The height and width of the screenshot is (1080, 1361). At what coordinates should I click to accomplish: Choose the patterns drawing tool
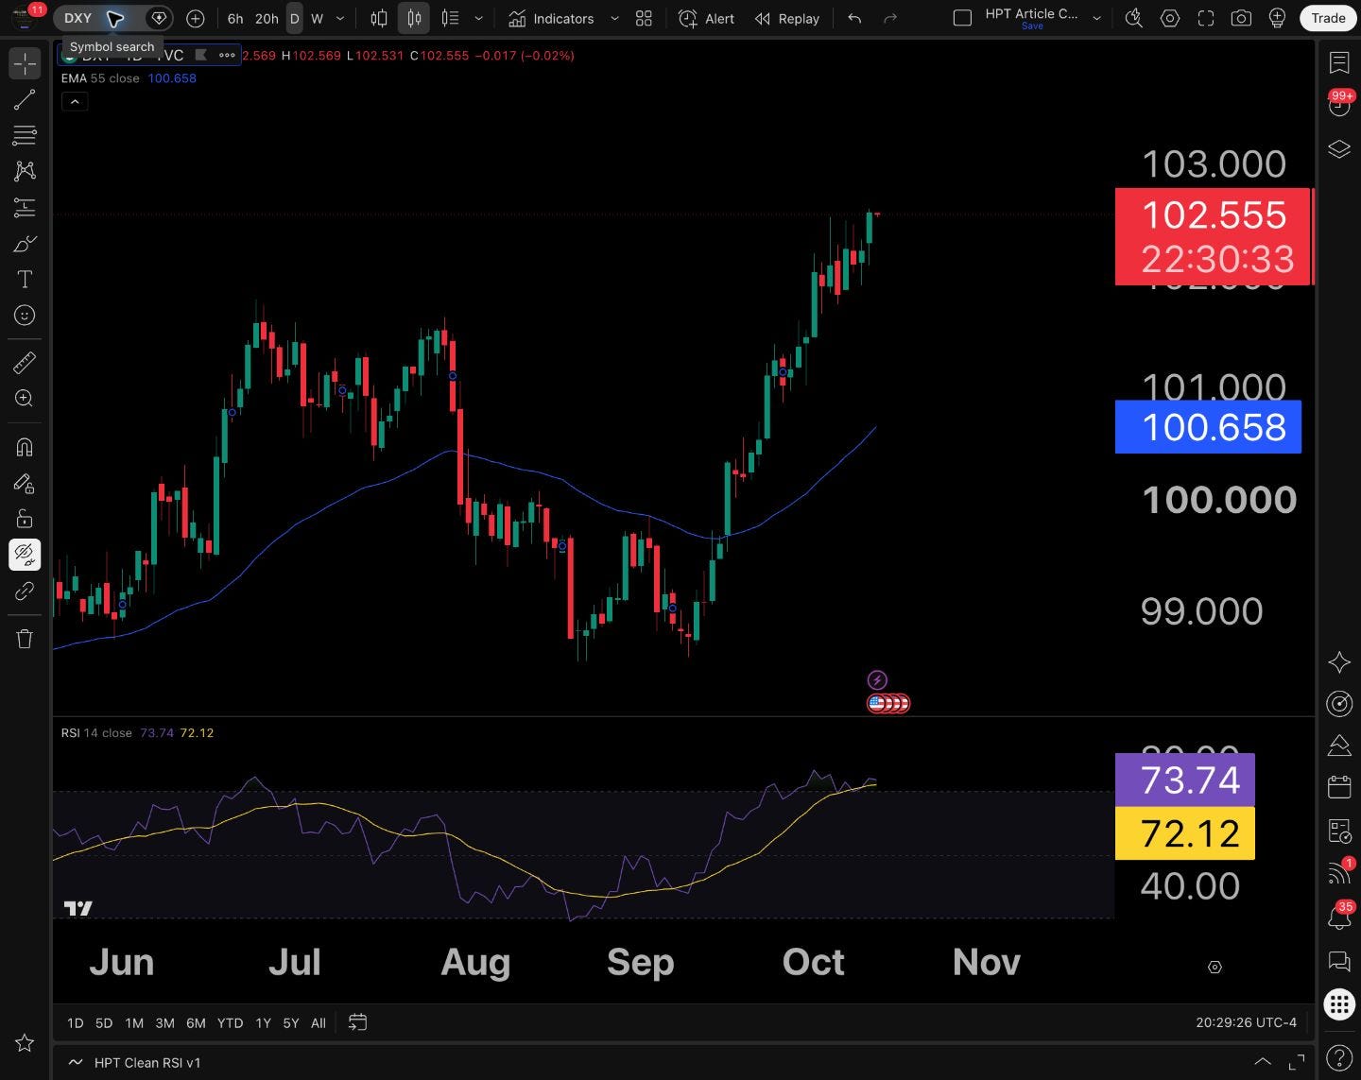click(x=25, y=171)
